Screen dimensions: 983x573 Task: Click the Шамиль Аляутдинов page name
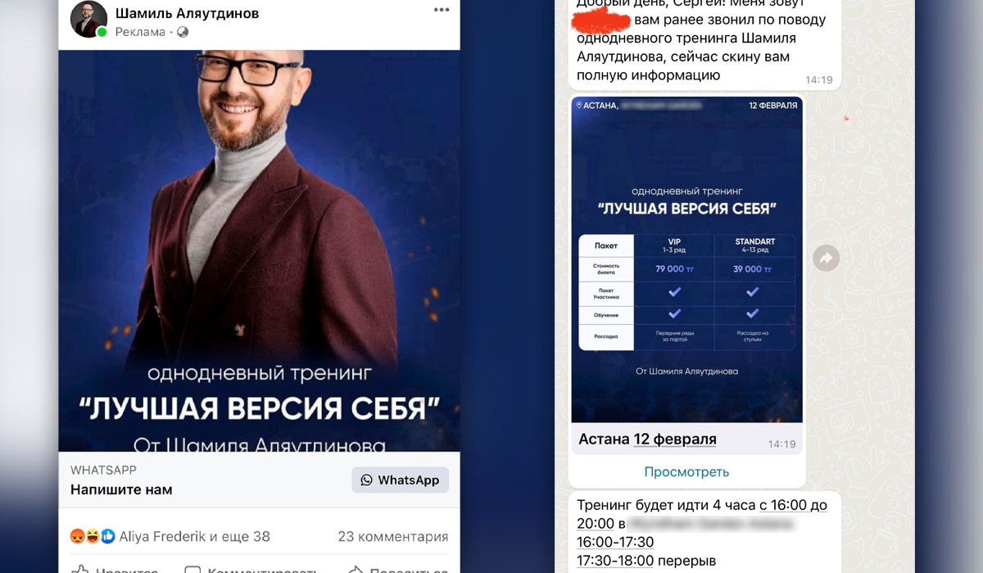click(188, 13)
